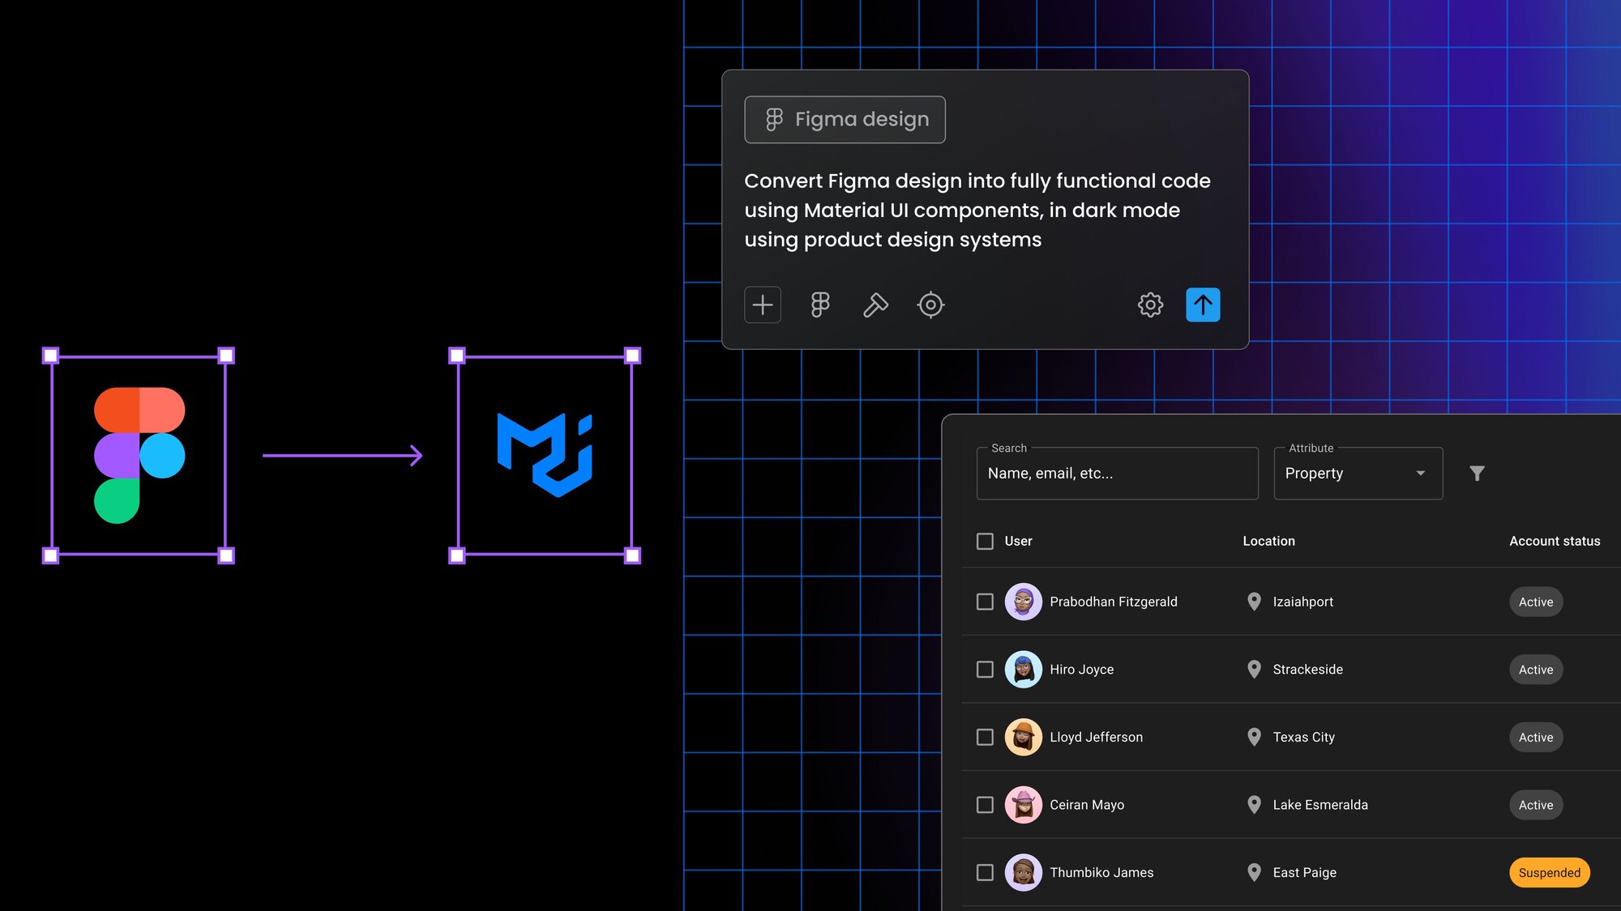Open settings with the gear icon
The height and width of the screenshot is (911, 1621).
pyautogui.click(x=1150, y=305)
